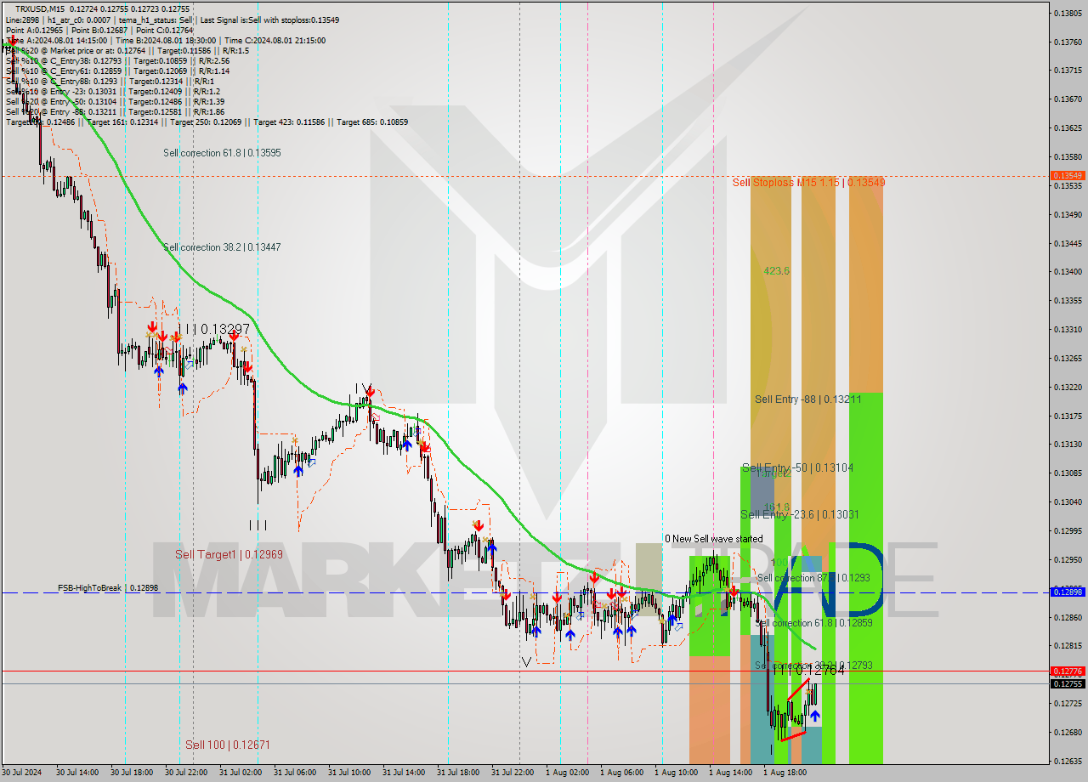Click the TRXUSD,M15 chart title
The image size is (1088, 782).
[39, 8]
